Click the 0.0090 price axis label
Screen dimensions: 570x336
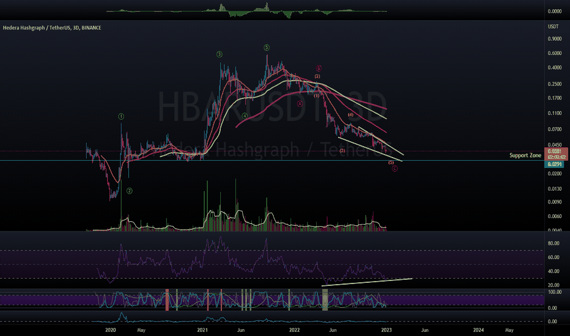[x=555, y=202]
